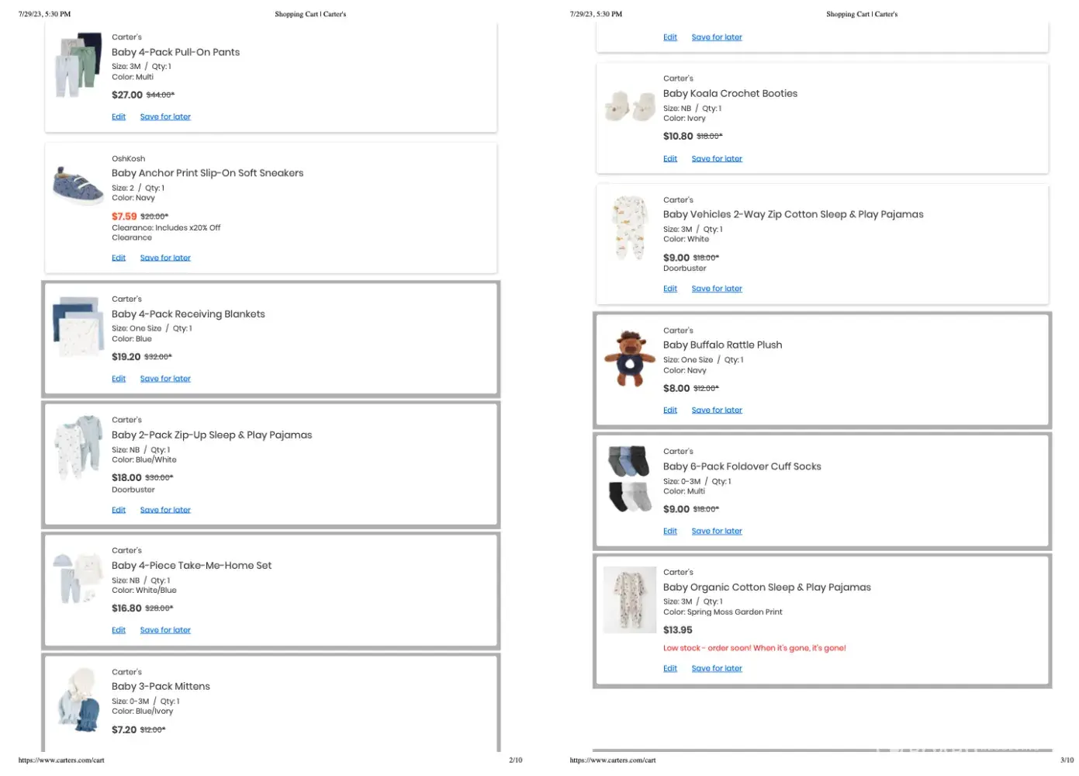The image size is (1079, 776).
Task: Save Baby Vehicles 2-Way Zip Pajamas for later
Action: [x=717, y=289]
